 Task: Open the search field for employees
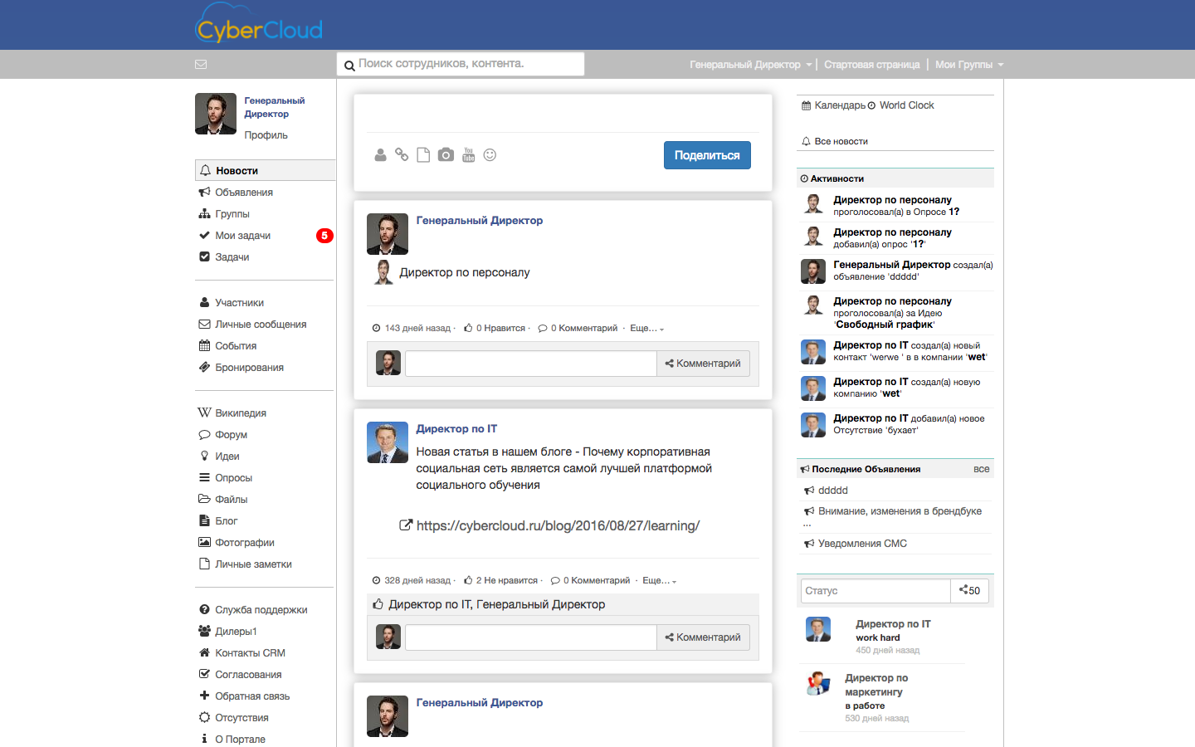461,64
